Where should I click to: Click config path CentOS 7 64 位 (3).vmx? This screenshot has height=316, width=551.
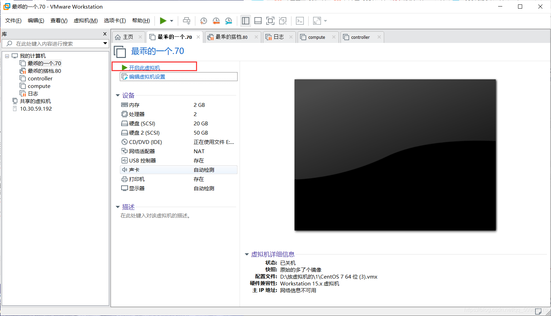(x=329, y=277)
